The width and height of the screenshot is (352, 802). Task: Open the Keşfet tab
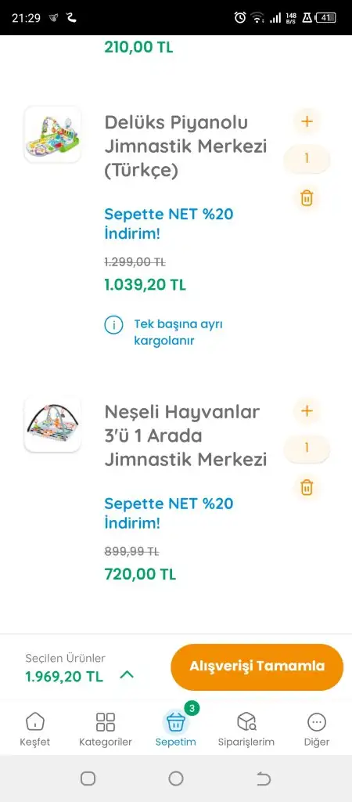[x=34, y=729]
